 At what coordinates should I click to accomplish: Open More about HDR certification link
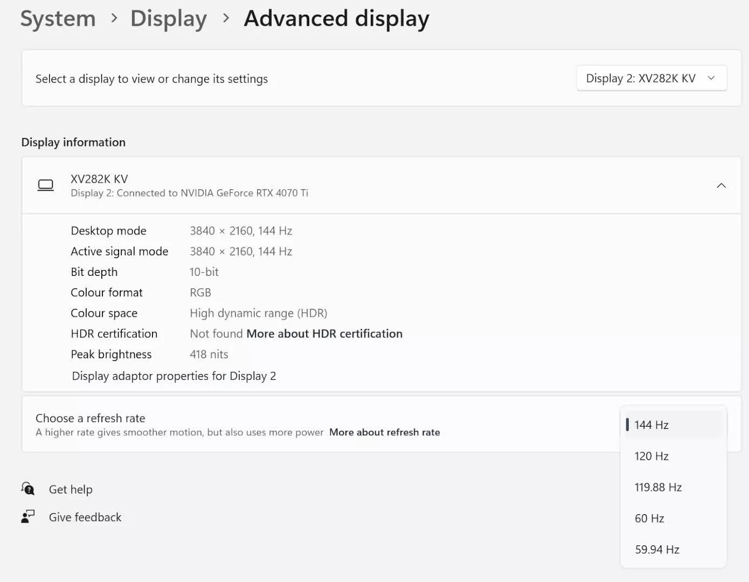(x=324, y=334)
